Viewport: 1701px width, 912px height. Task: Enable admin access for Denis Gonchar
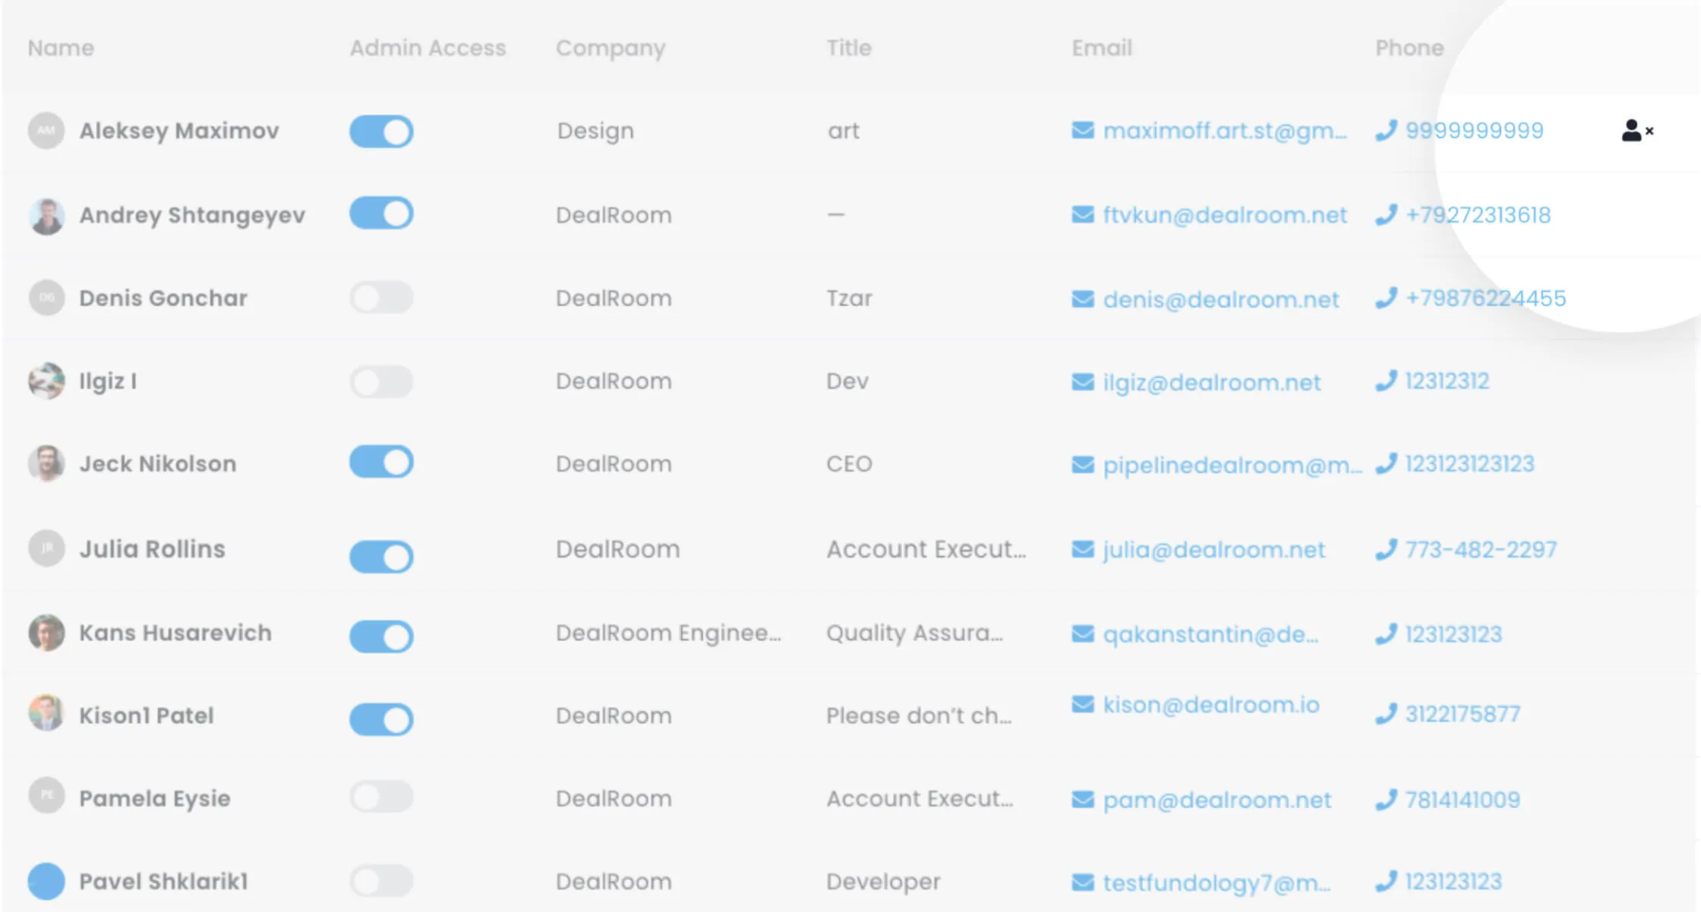click(381, 298)
